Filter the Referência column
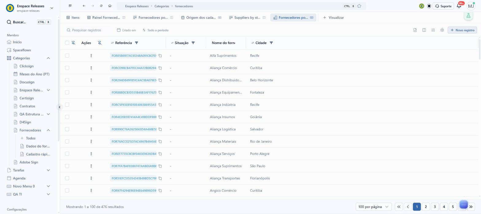The height and width of the screenshot is (214, 481). tap(137, 43)
